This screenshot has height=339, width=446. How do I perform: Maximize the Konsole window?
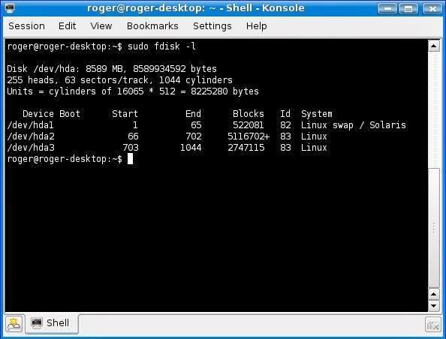[x=408, y=8]
